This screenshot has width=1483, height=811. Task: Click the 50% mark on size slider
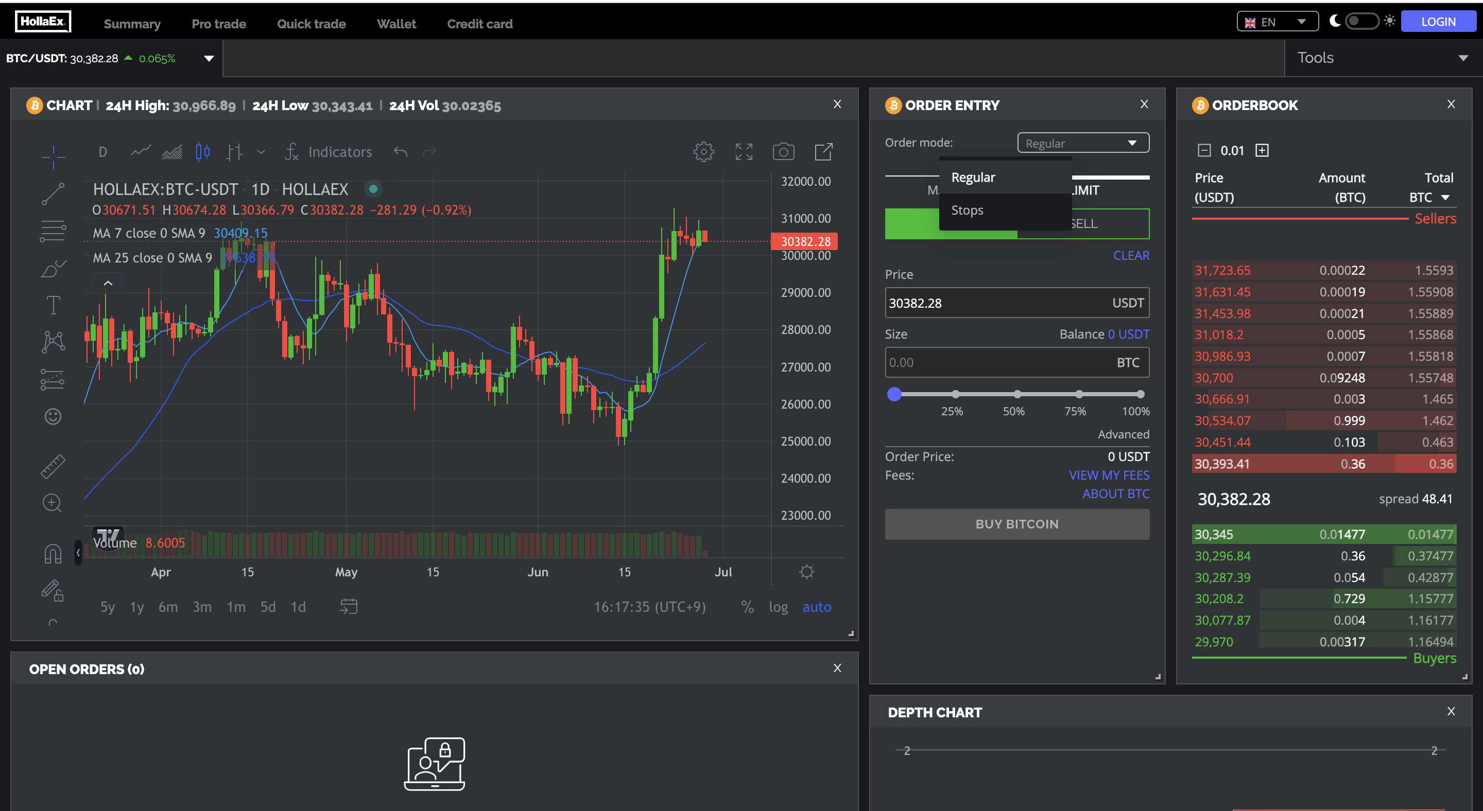click(x=1016, y=394)
